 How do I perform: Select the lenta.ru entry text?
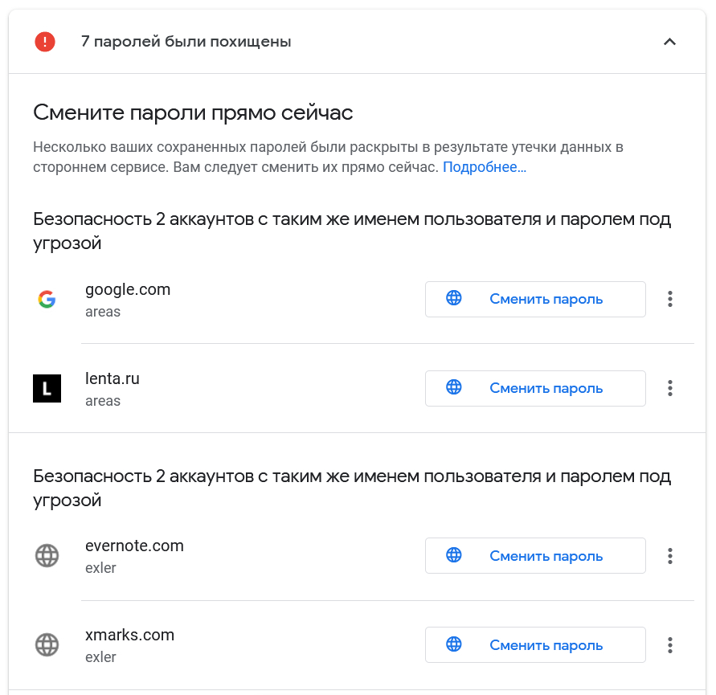[113, 379]
